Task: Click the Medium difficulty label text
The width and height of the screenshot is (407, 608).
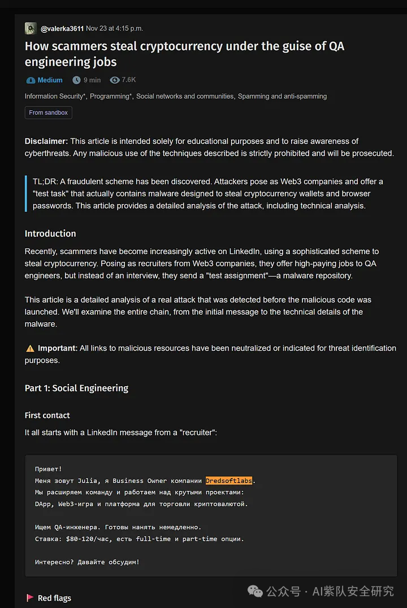Action: [x=50, y=80]
